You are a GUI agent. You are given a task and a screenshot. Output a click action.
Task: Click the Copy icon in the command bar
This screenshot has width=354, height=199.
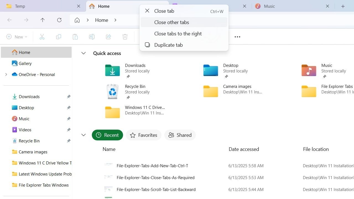click(58, 36)
